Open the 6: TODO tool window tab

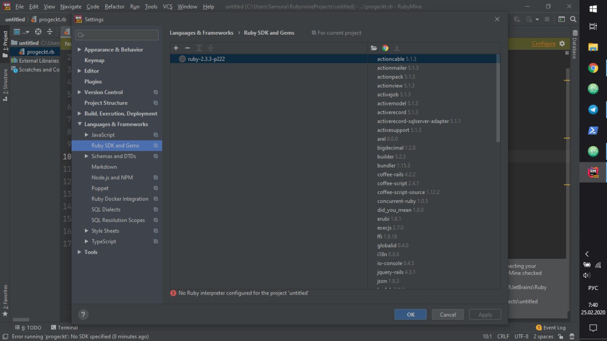[28, 328]
